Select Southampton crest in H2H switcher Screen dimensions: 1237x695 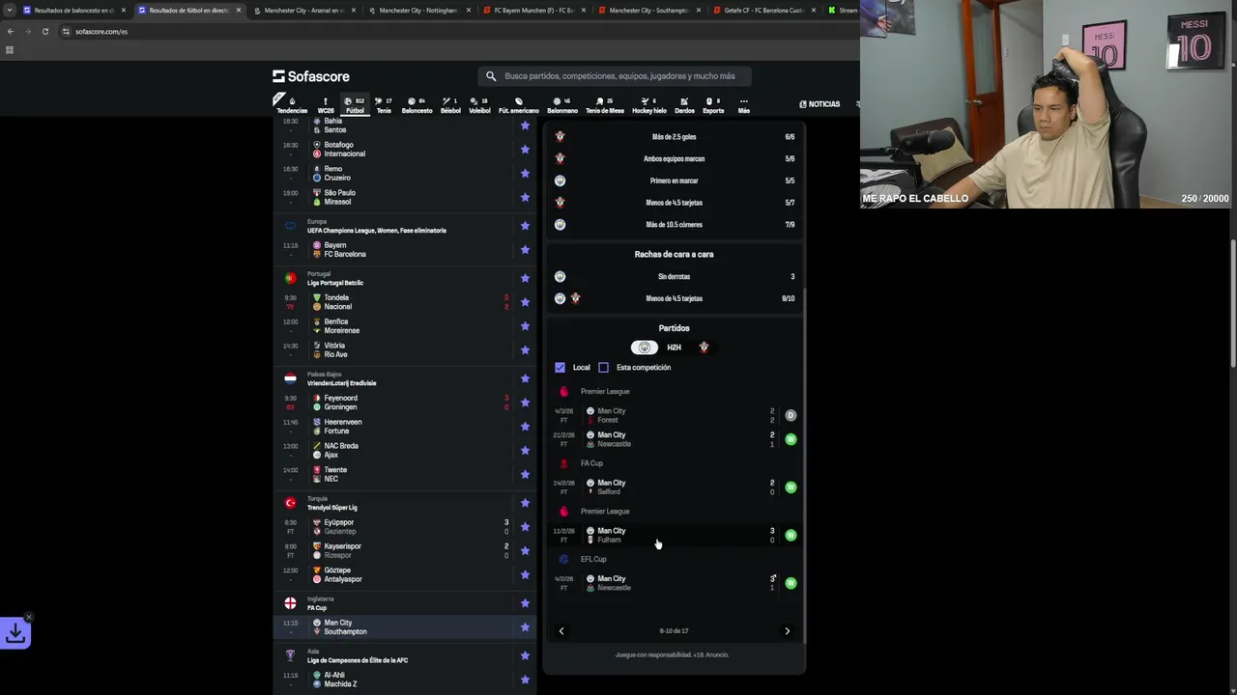click(704, 347)
